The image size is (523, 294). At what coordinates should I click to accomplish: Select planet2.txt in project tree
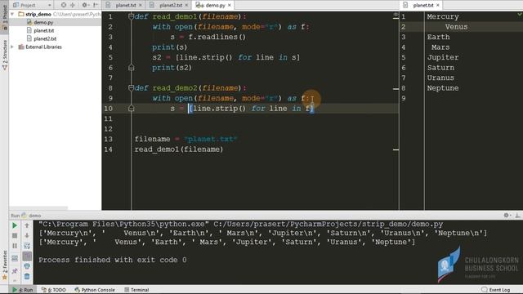45,38
